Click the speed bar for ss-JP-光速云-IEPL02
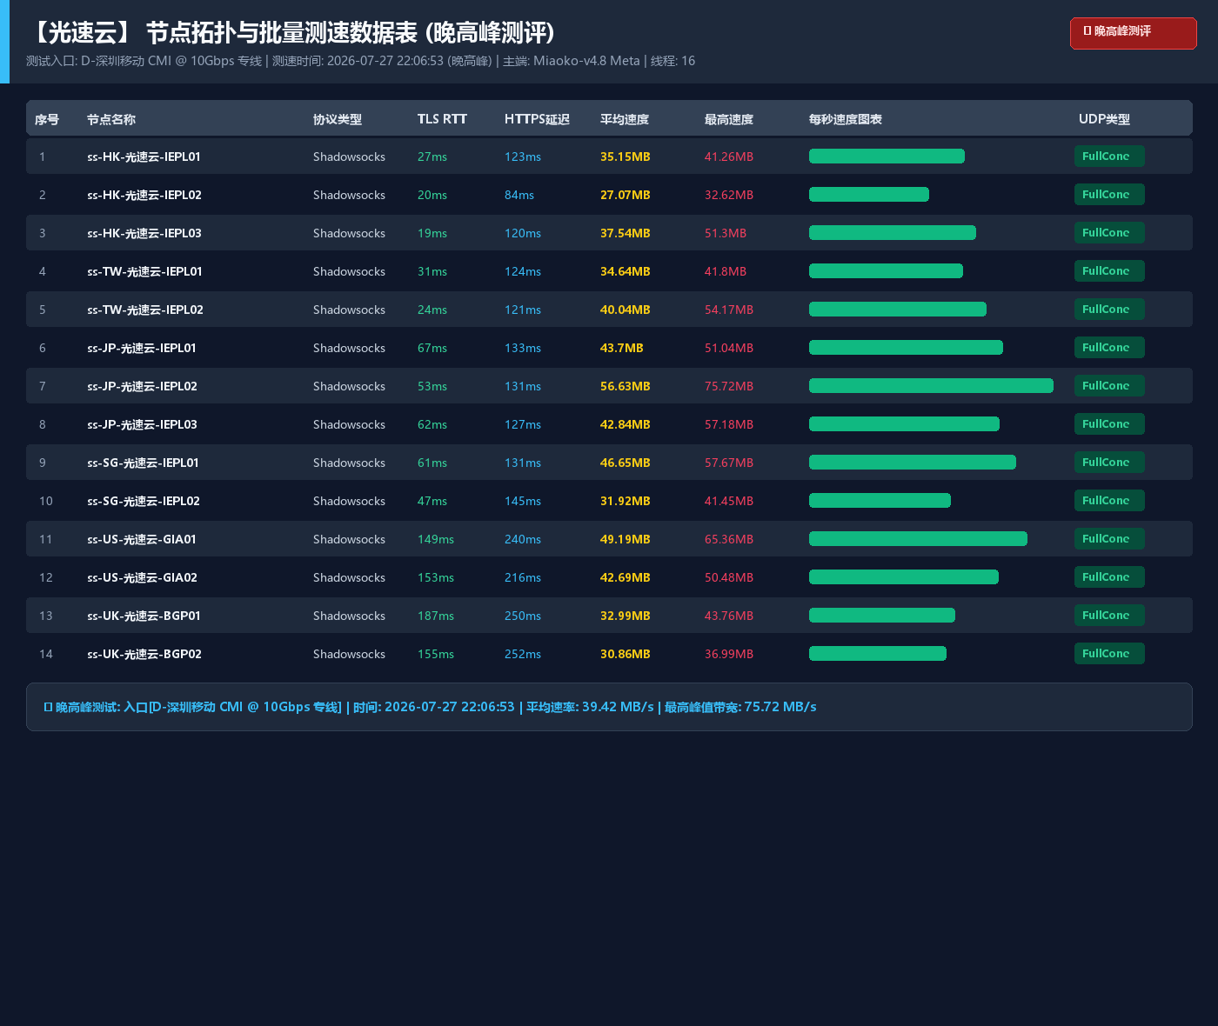 click(x=931, y=386)
